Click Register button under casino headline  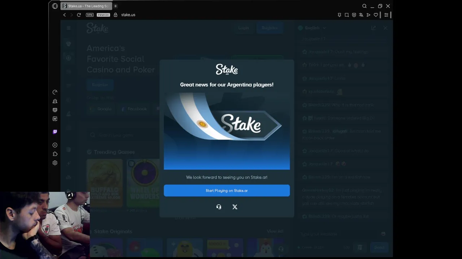coord(100,85)
